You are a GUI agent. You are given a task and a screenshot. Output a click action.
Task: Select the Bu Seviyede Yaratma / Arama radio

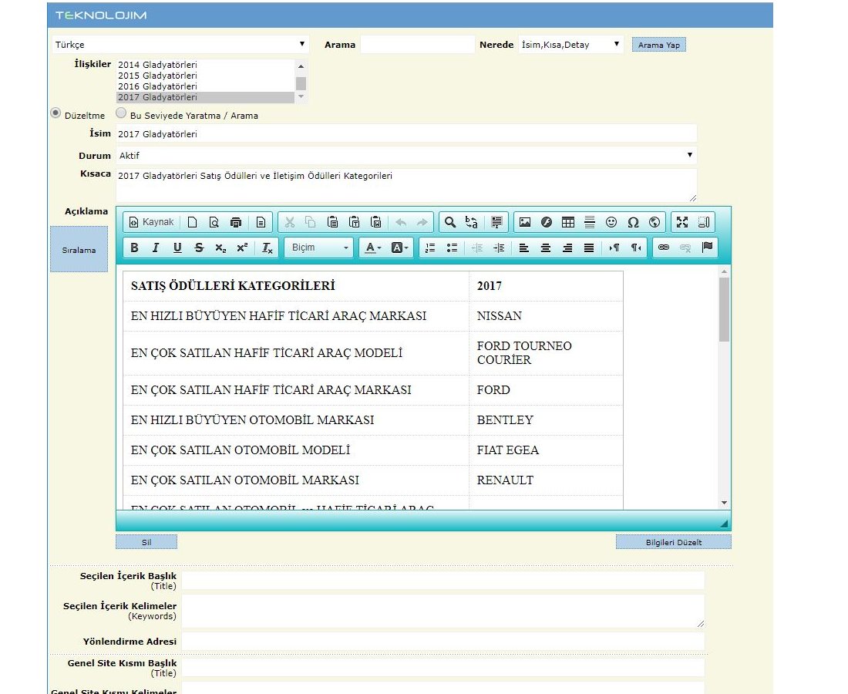point(121,113)
